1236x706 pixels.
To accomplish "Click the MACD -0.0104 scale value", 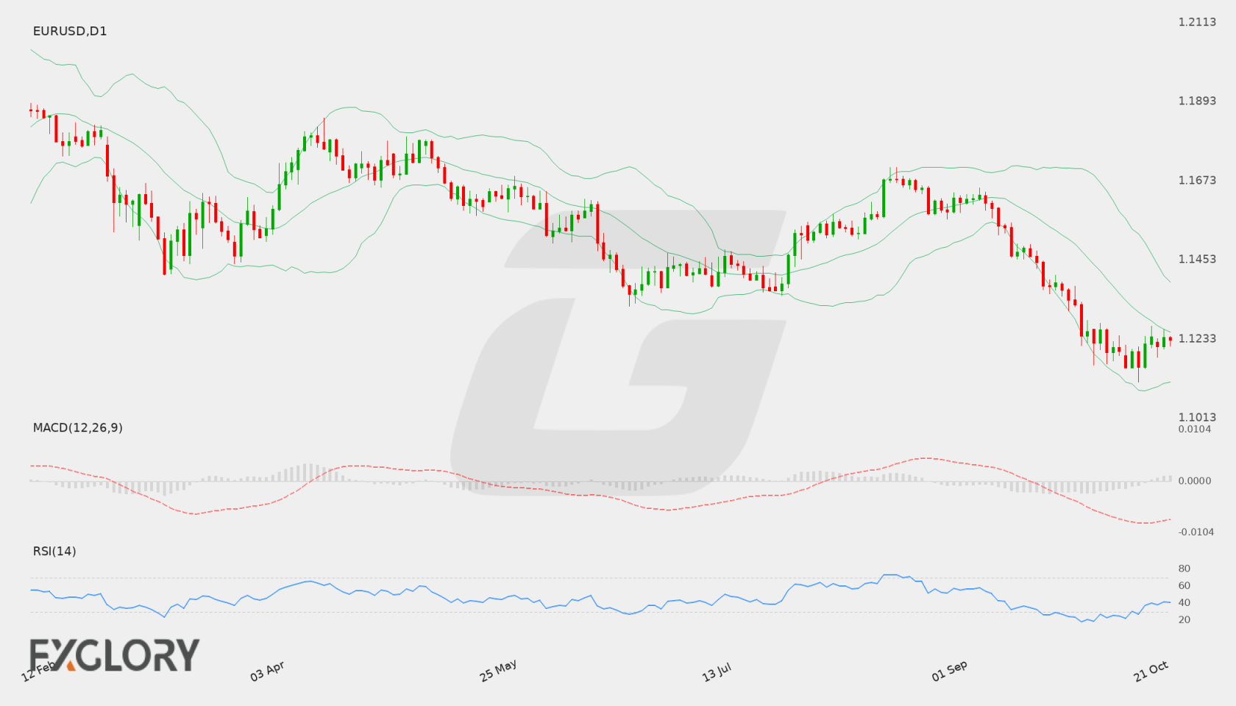I will 1196,532.
